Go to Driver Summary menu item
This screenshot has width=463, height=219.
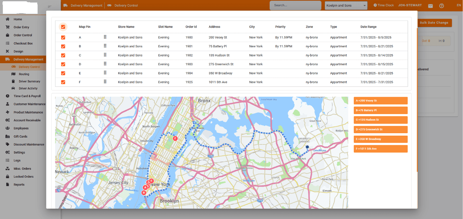pyautogui.click(x=29, y=81)
